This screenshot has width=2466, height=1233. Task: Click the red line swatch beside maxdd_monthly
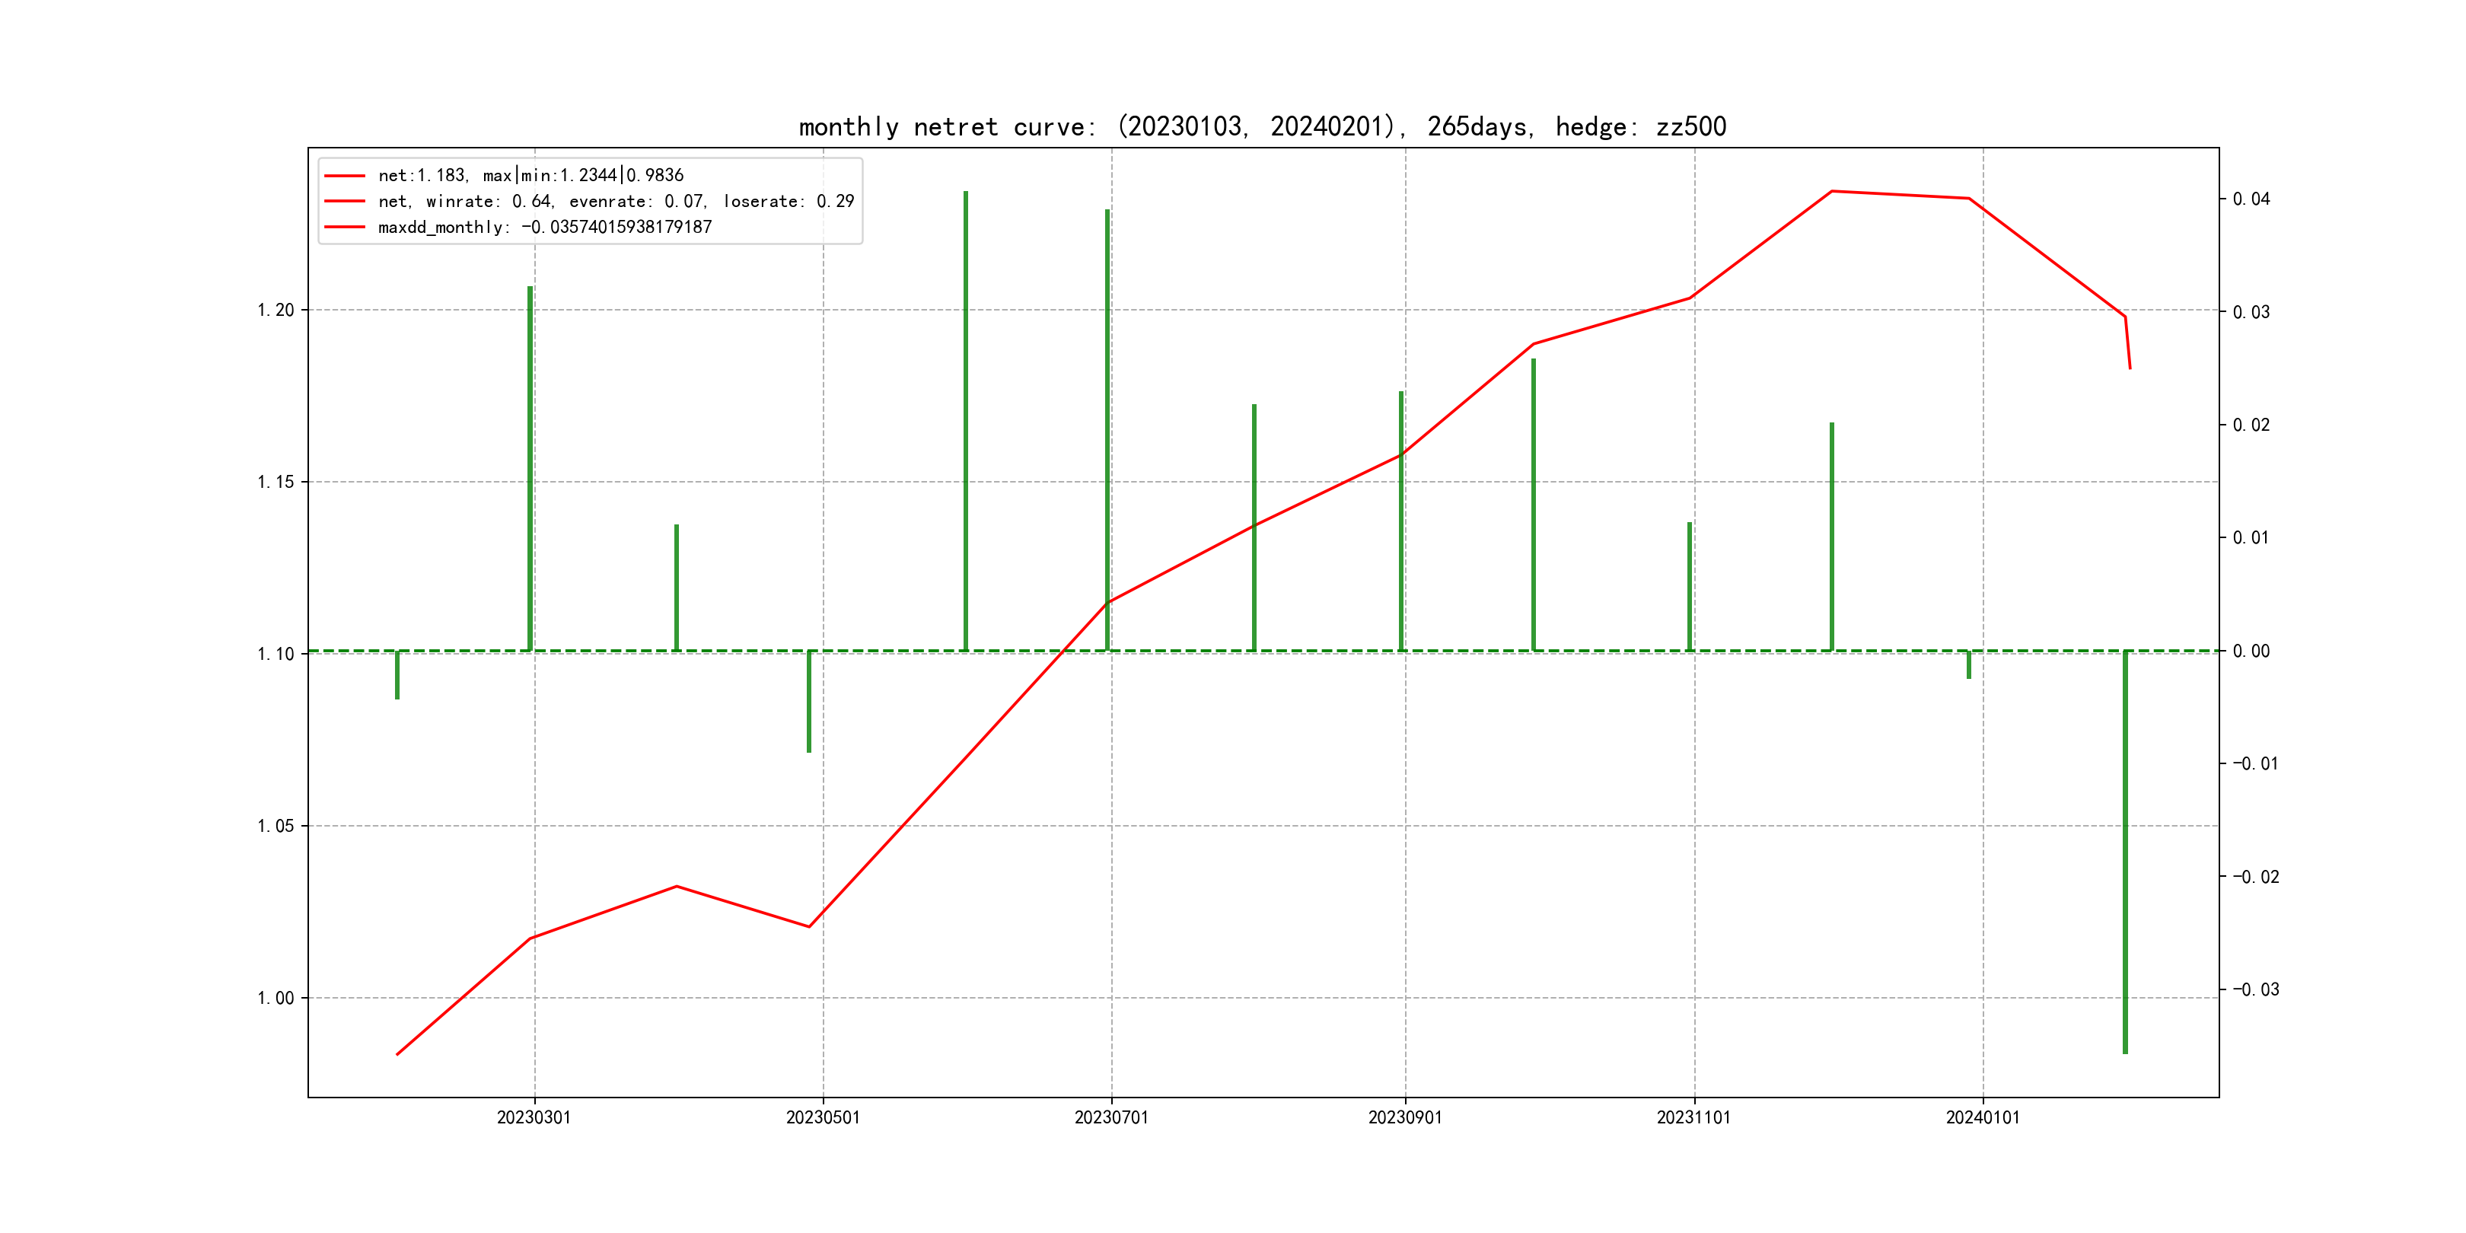click(345, 227)
